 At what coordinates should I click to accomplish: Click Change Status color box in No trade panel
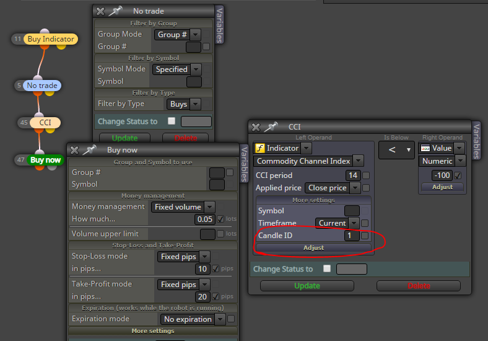point(196,122)
